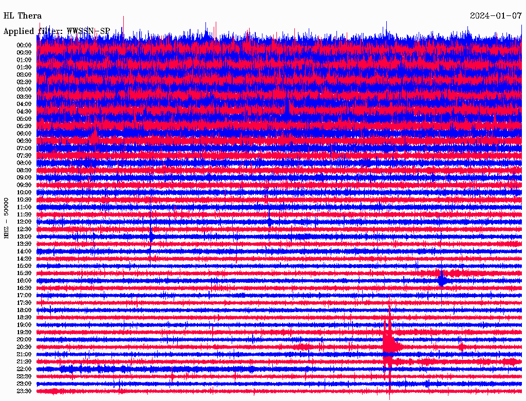The image size is (526, 401).
Task: Click the large red seismic event at 20:30
Action: (x=390, y=346)
